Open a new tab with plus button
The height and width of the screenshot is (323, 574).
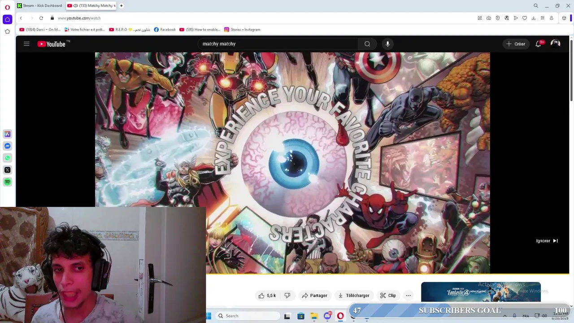click(121, 6)
